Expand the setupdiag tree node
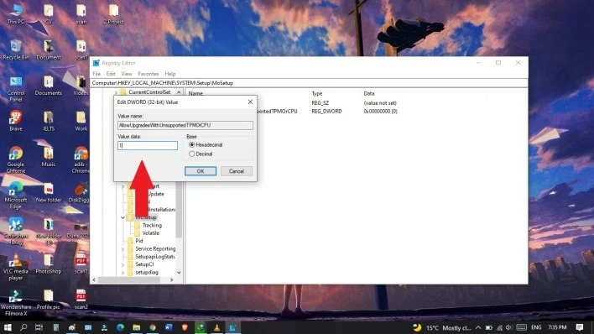 [122, 273]
